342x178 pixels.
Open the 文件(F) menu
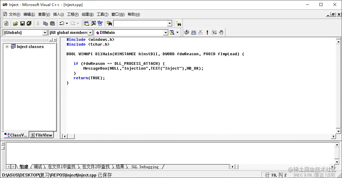pyautogui.click(x=15, y=14)
